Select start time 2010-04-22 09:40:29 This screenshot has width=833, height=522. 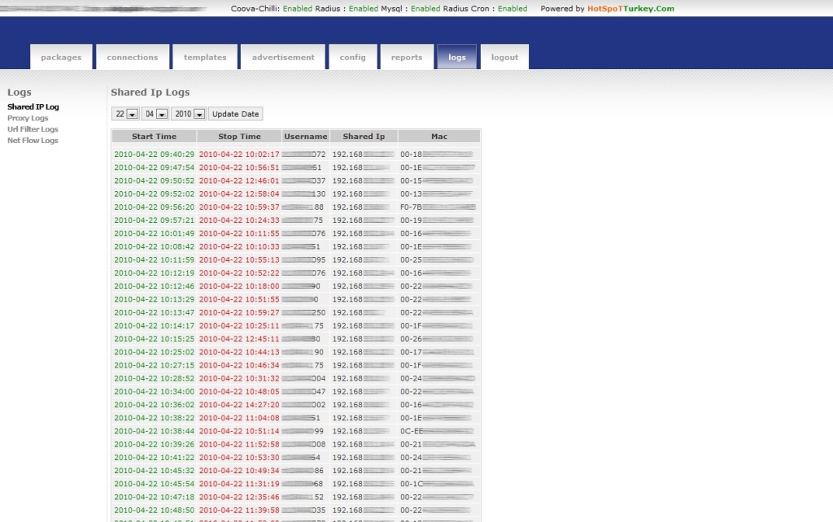click(154, 154)
